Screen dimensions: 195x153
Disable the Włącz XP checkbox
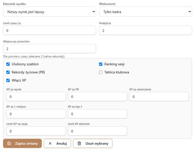coord(8,80)
